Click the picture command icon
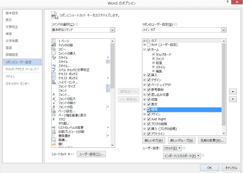Viewport: 243px width, 173px height. point(54,140)
